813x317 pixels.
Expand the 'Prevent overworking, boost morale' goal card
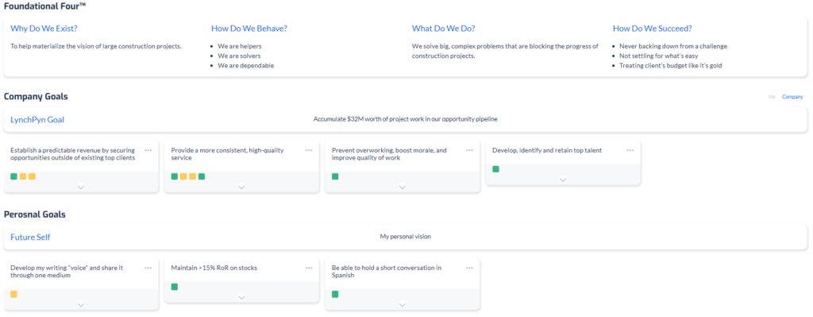point(403,187)
